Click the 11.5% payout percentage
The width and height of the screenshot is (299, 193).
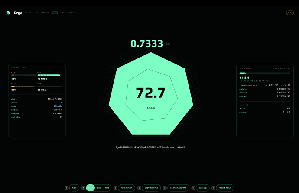pos(244,77)
